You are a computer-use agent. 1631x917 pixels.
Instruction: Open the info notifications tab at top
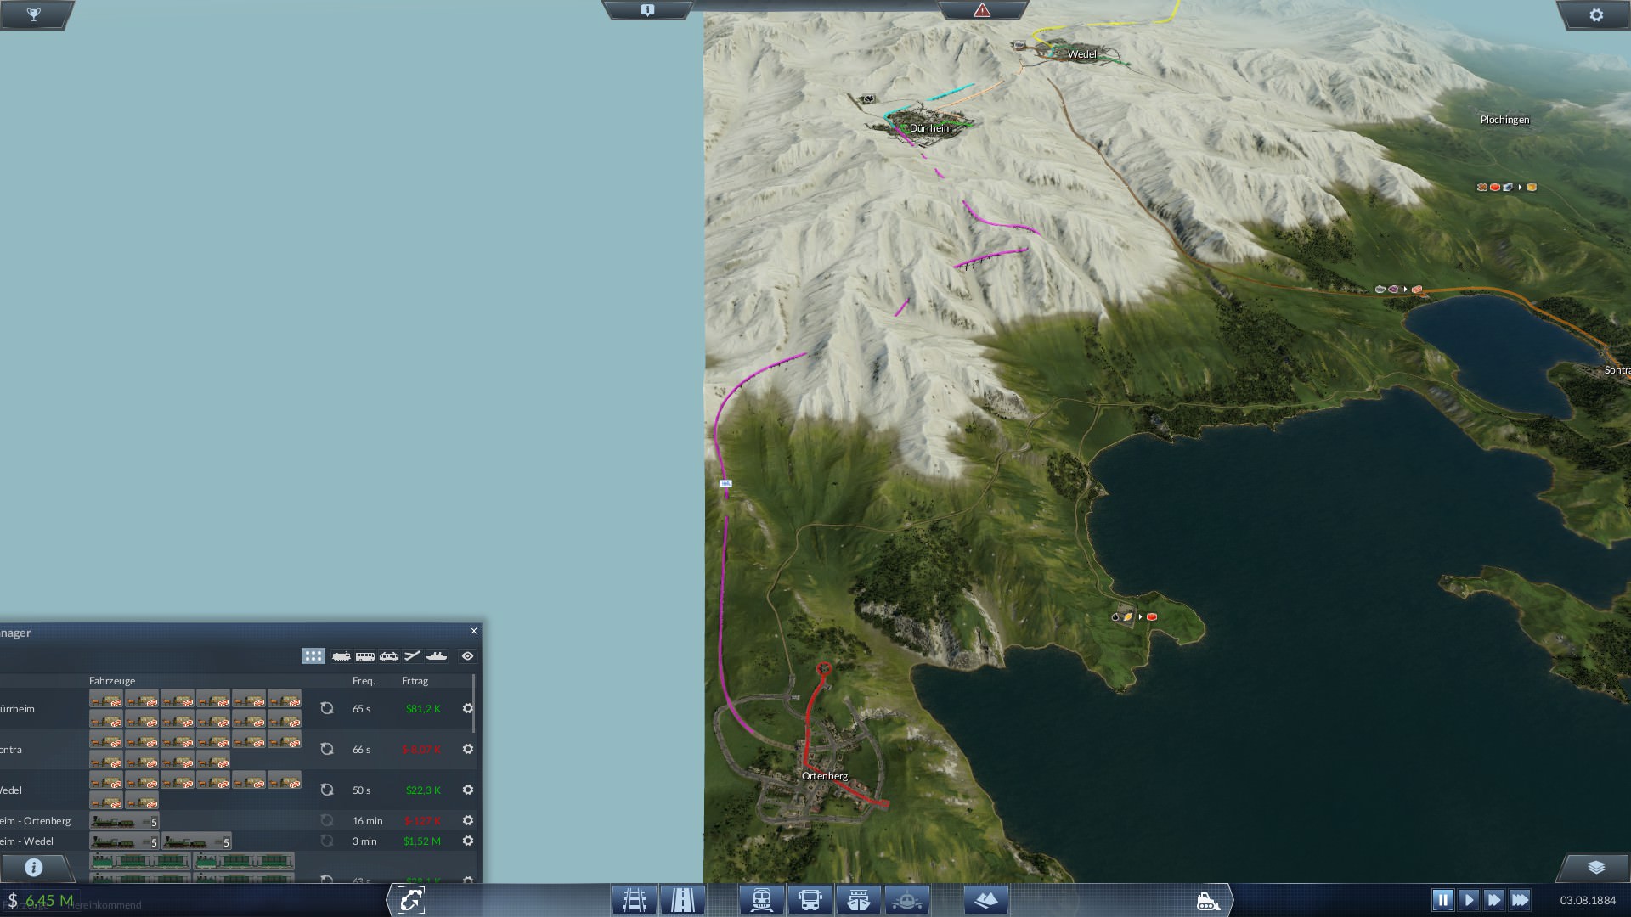[x=648, y=10]
